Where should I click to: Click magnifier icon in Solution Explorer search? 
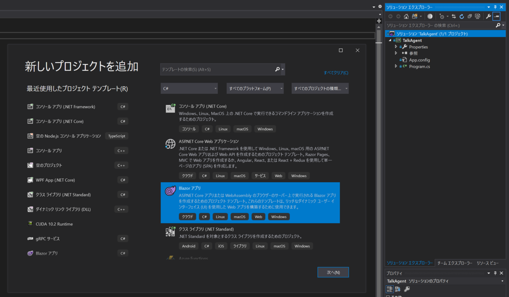click(x=498, y=25)
